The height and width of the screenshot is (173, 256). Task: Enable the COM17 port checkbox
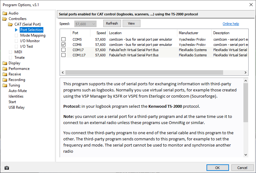pyautogui.click(x=64, y=50)
